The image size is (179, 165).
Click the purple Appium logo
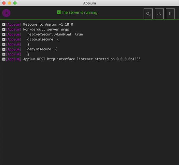[7, 13]
